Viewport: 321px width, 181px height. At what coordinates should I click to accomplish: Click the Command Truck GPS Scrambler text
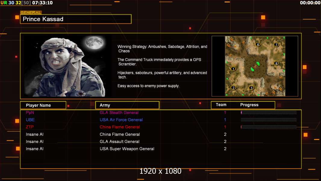pyautogui.click(x=159, y=62)
